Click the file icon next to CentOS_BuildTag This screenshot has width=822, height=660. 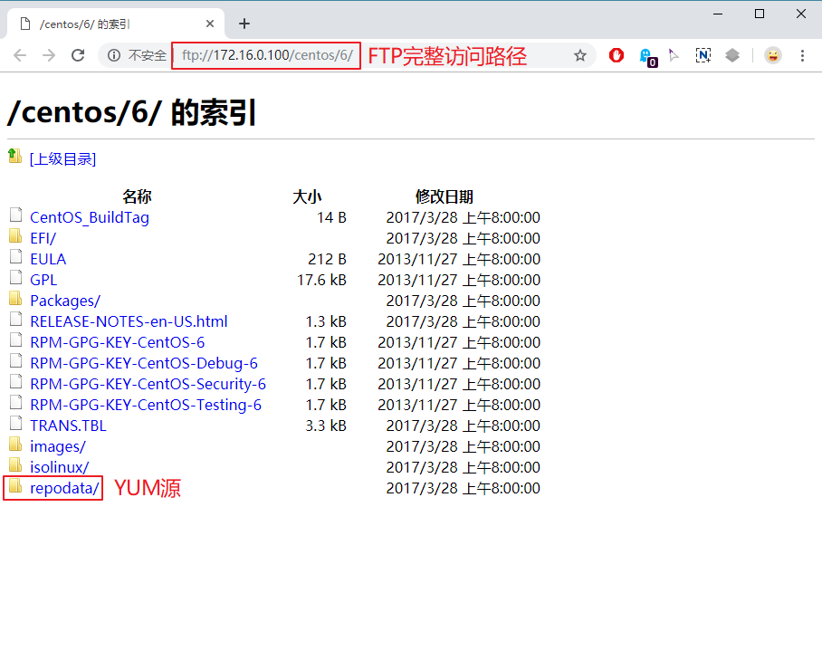(16, 215)
